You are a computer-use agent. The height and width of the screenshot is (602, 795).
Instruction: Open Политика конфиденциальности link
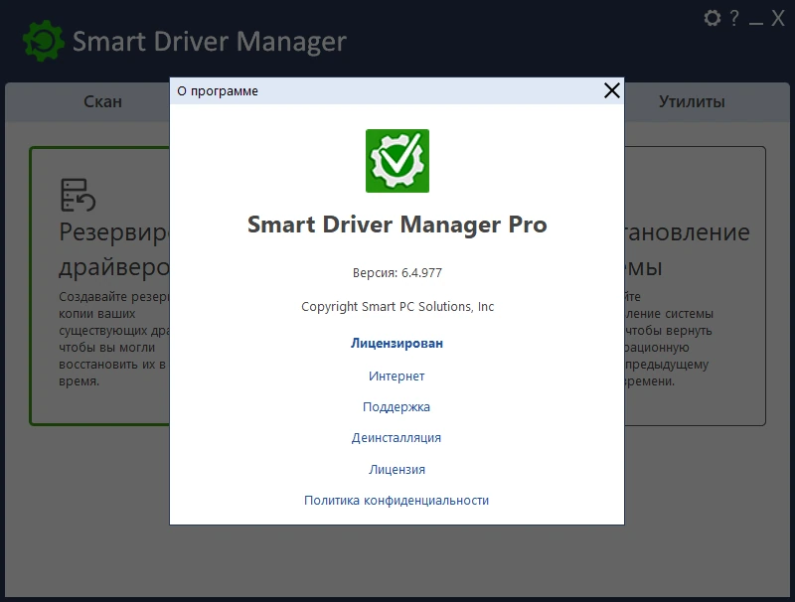coord(397,500)
